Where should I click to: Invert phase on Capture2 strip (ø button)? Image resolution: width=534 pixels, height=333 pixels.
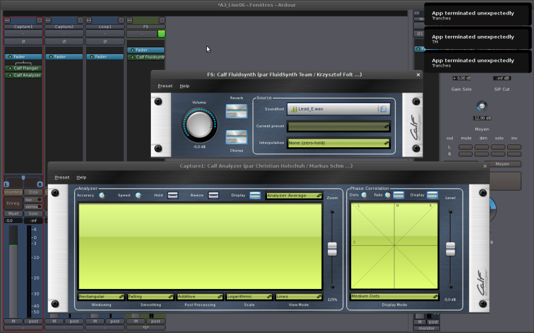64,41
